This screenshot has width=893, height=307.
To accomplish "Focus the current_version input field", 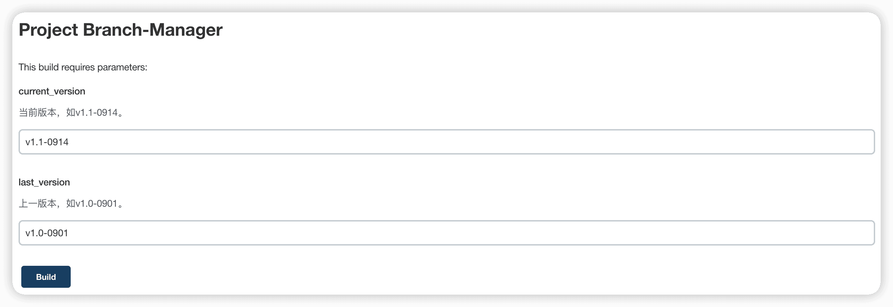I will pyautogui.click(x=446, y=142).
